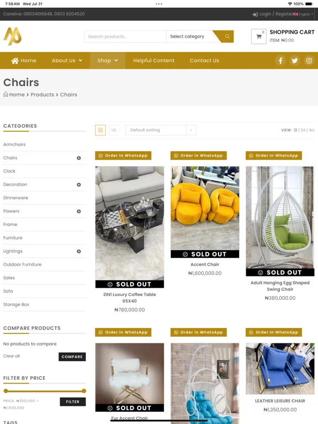Image resolution: width=318 pixels, height=424 pixels.
Task: Expand the Lightings category plus icon
Action: [79, 251]
